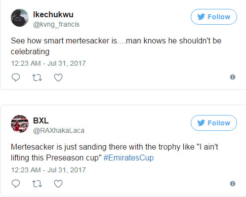Open Ikechukwu's display name profile
Viewport: 246px width, 197px height.
click(53, 14)
